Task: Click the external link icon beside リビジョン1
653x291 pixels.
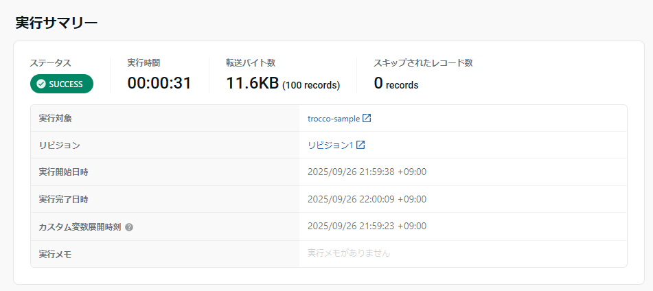Action: (x=360, y=145)
